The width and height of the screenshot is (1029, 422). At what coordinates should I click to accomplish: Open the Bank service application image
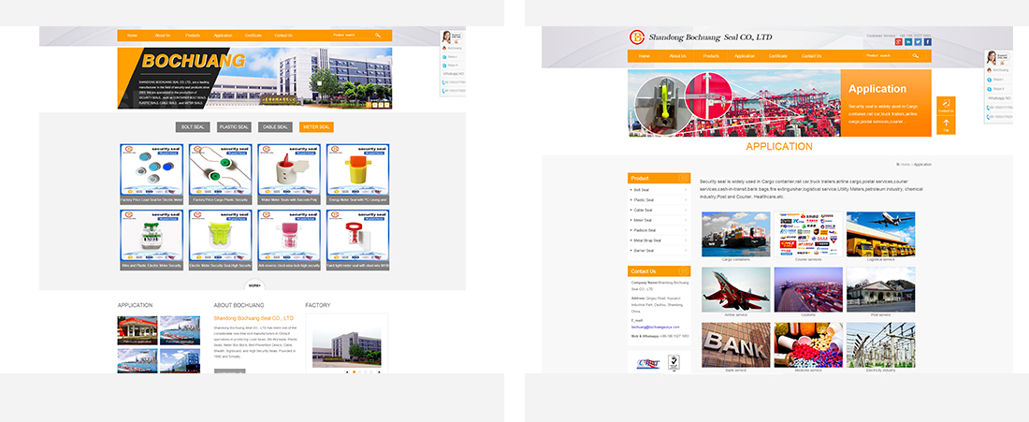click(x=735, y=344)
